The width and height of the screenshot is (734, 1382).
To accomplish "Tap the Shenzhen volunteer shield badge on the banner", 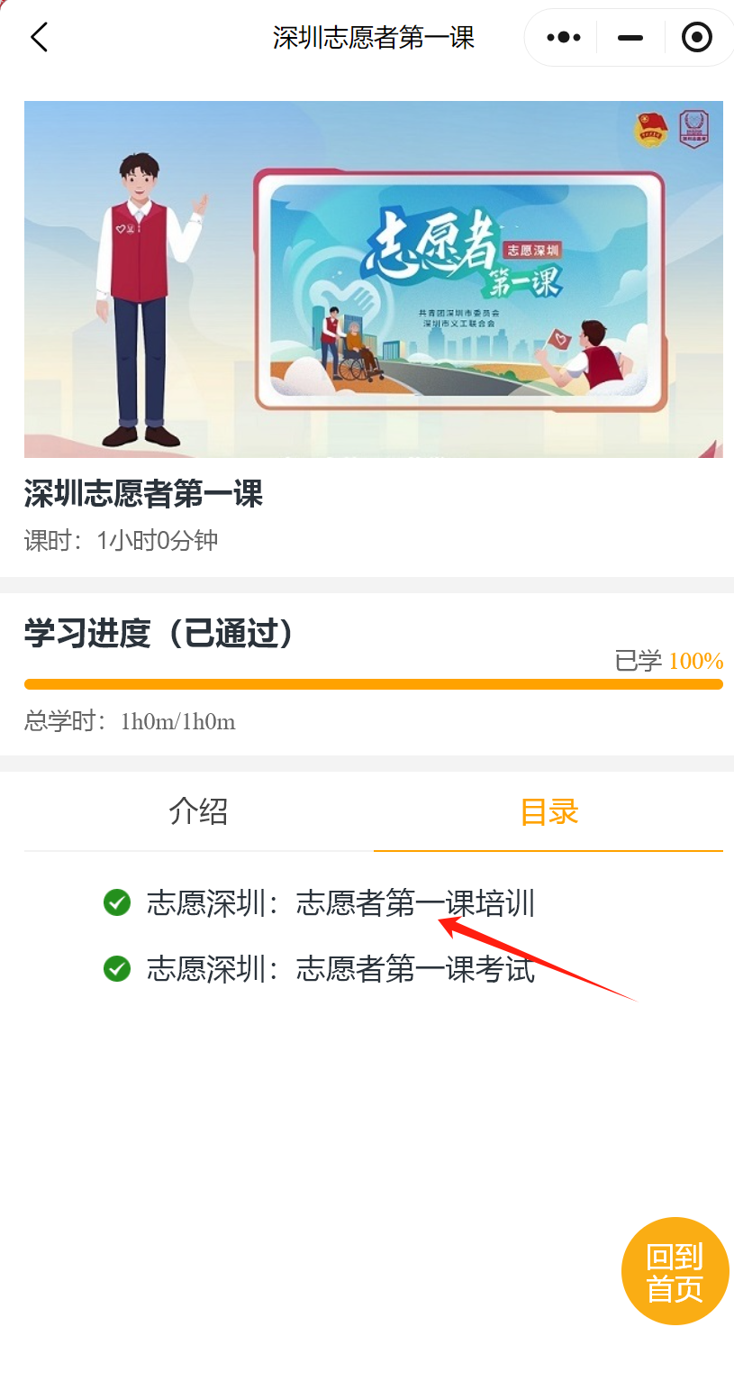I will point(693,130).
